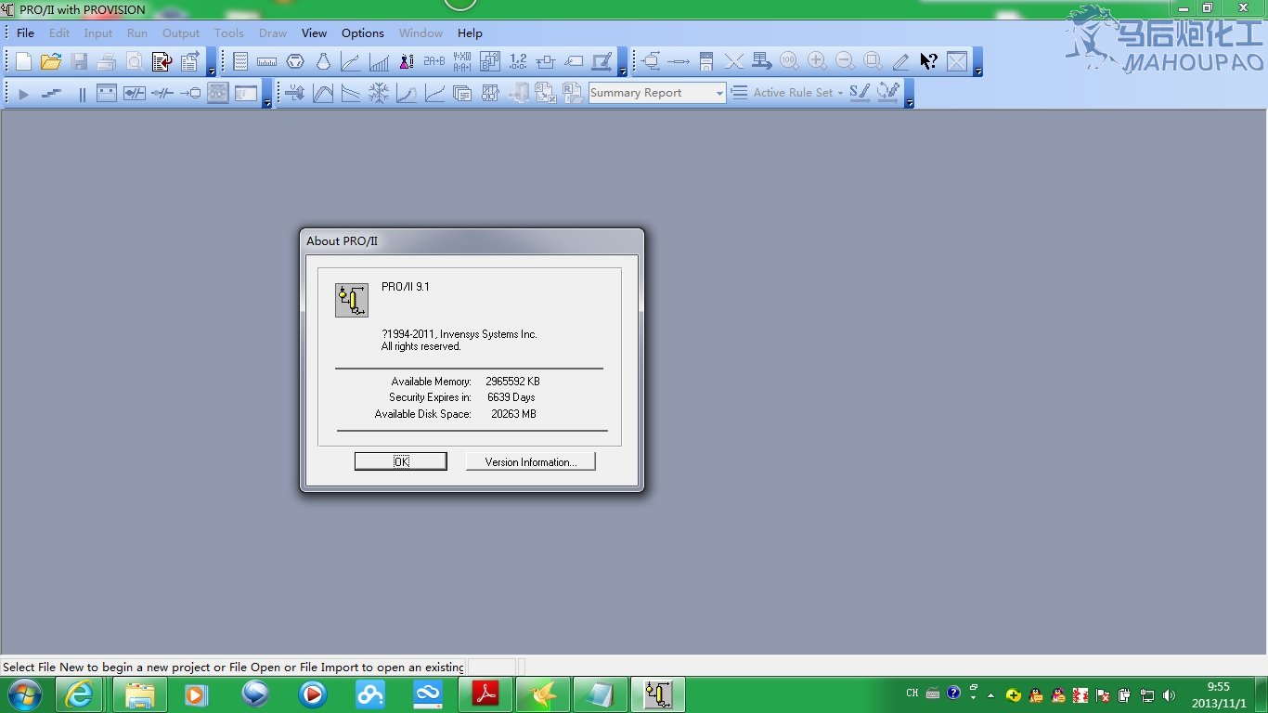Open the Options menu

[x=362, y=33]
